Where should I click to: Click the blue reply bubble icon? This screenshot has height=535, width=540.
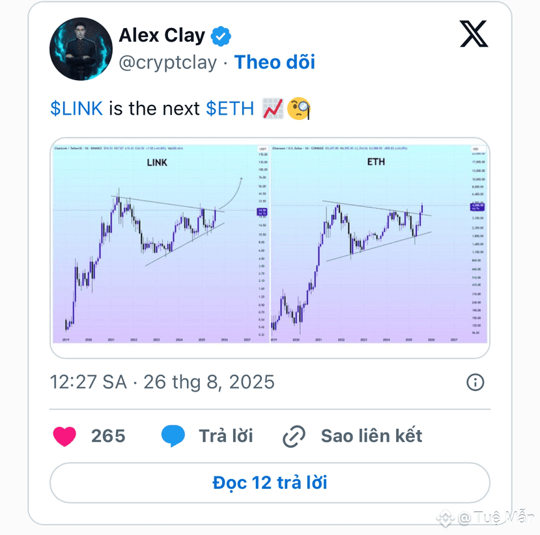pyautogui.click(x=173, y=436)
